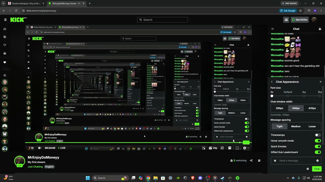Turn off Quick Emotes toggle
325x182 pixels.
(x=318, y=146)
